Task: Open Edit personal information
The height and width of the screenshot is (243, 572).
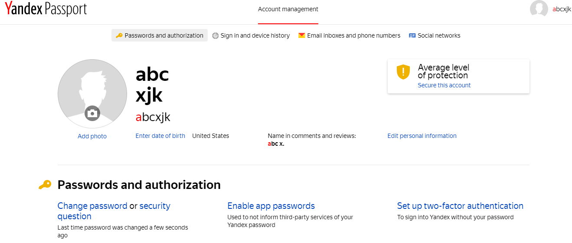Action: (x=422, y=136)
